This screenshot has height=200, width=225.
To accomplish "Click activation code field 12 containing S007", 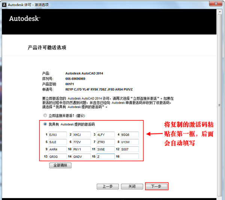I will click(x=130, y=149).
